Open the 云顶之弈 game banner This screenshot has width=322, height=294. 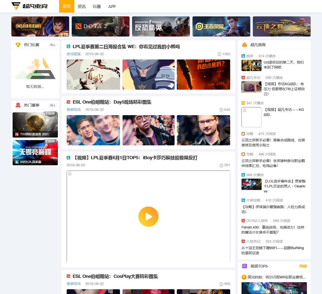pyautogui.click(x=282, y=26)
